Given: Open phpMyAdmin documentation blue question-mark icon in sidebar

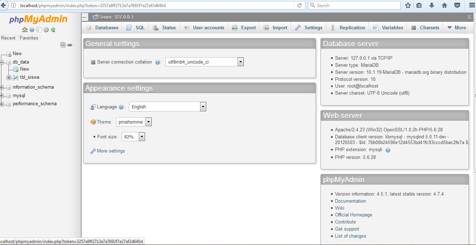Looking at the screenshot, I should click(x=32, y=30).
